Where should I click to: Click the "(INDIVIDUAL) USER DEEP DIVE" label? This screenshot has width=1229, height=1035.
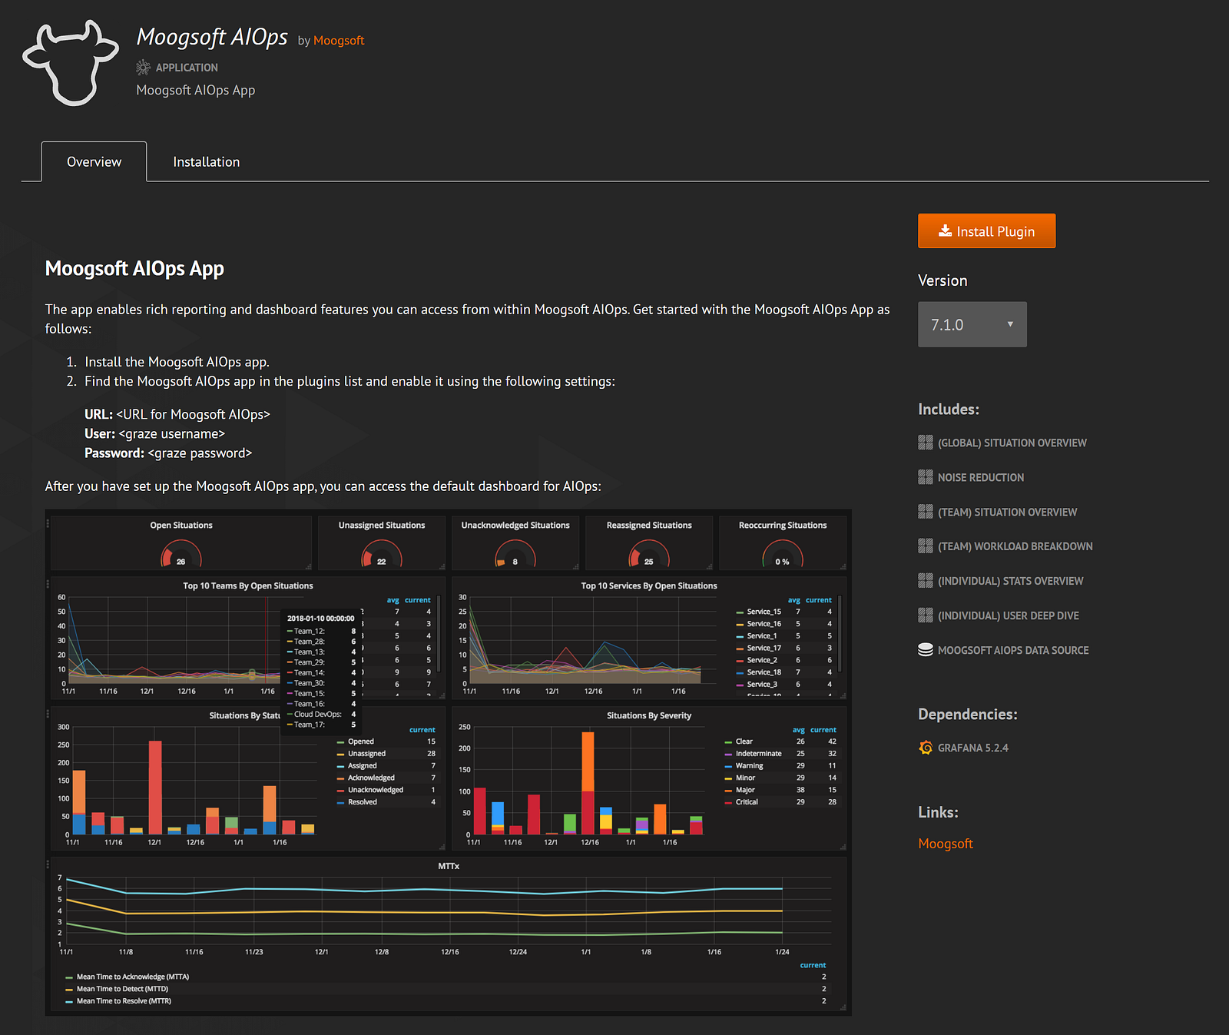point(1008,616)
